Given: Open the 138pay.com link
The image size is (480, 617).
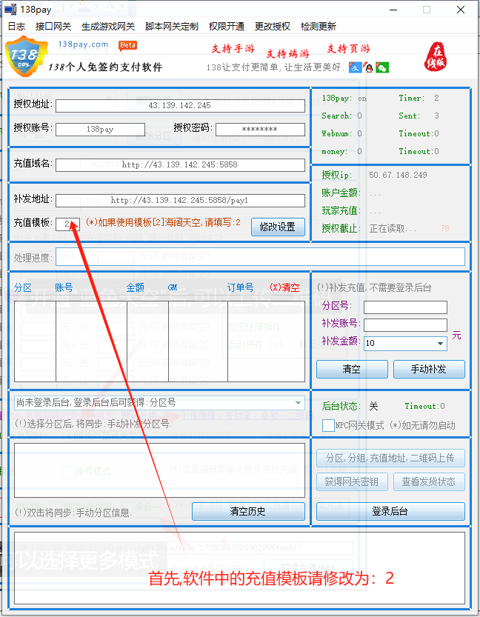Looking at the screenshot, I should [83, 44].
